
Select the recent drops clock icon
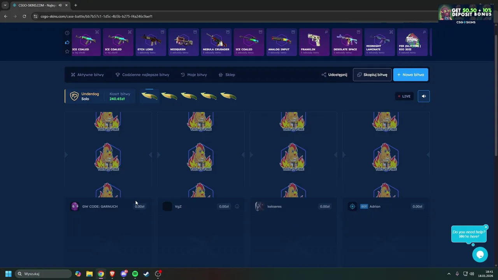click(67, 33)
